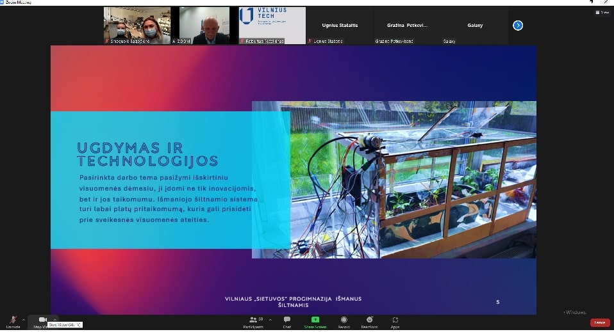The width and height of the screenshot is (614, 332).
Task: Click the red Leave button
Action: pyautogui.click(x=600, y=322)
